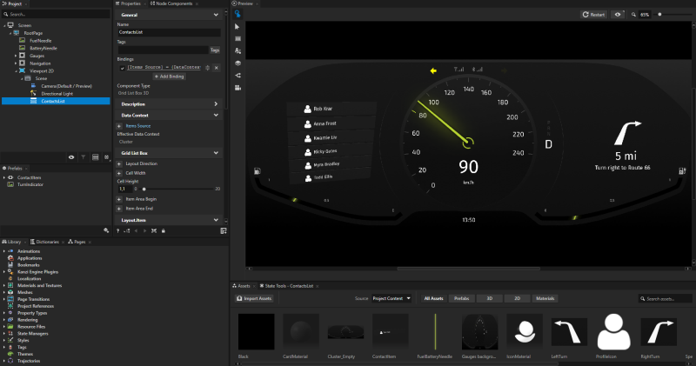Select the interact hand tool in Preview
Viewport: 696px width, 366px height.
pyautogui.click(x=238, y=15)
